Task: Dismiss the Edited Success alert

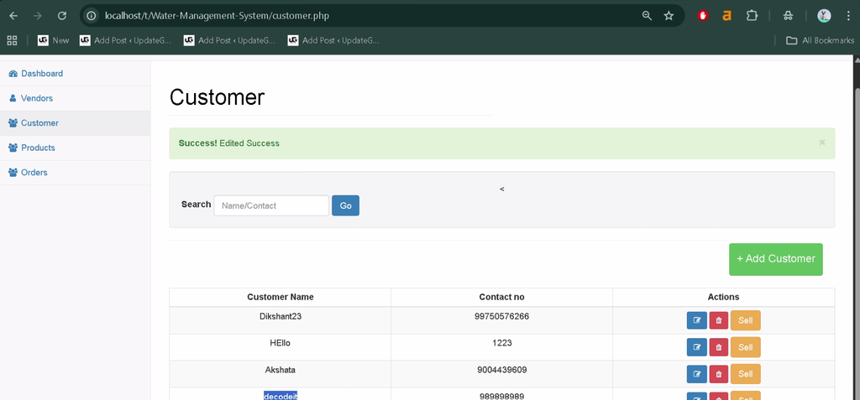Action: click(x=821, y=143)
